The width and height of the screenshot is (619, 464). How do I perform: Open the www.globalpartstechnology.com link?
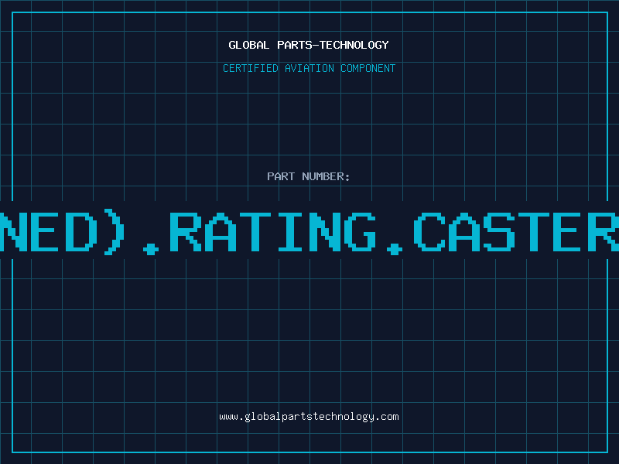coord(309,417)
